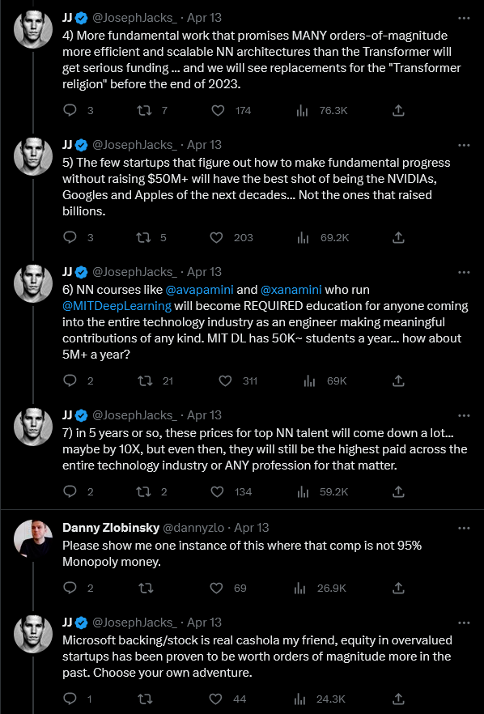Retweet the tweet numbered 6 about NN courses

[x=145, y=380]
